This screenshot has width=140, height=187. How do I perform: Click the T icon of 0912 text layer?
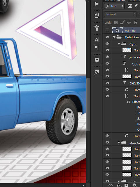click(x=124, y=83)
